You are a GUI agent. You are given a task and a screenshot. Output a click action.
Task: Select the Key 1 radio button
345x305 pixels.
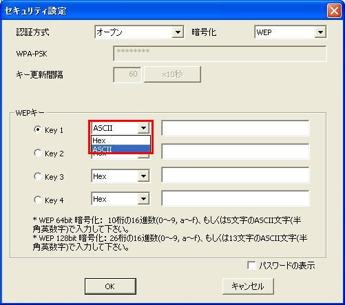point(38,129)
